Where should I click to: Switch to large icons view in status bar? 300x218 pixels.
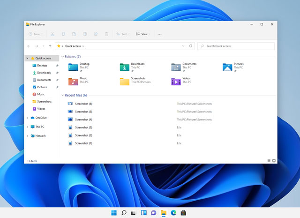pos(274,161)
